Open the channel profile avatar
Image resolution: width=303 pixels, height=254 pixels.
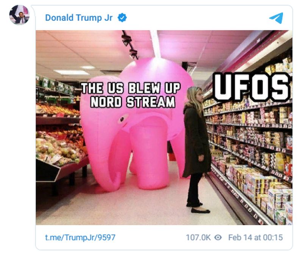coord(19,15)
